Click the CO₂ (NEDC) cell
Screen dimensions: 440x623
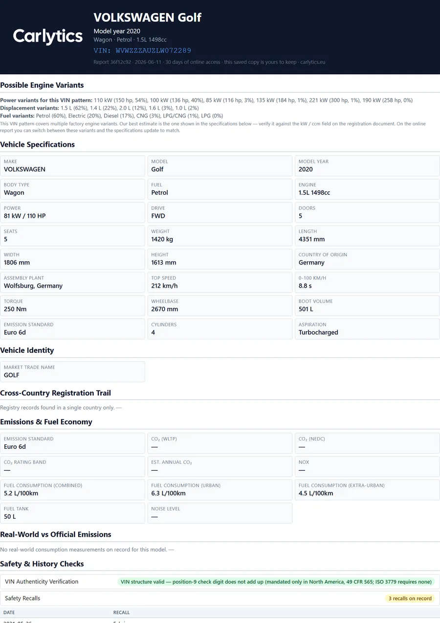pyautogui.click(x=367, y=443)
